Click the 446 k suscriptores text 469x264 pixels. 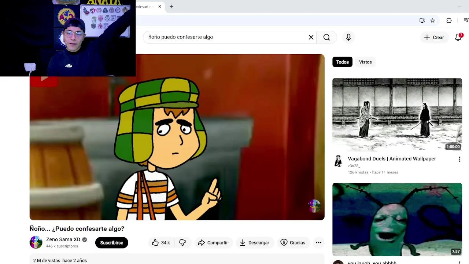(x=62, y=246)
